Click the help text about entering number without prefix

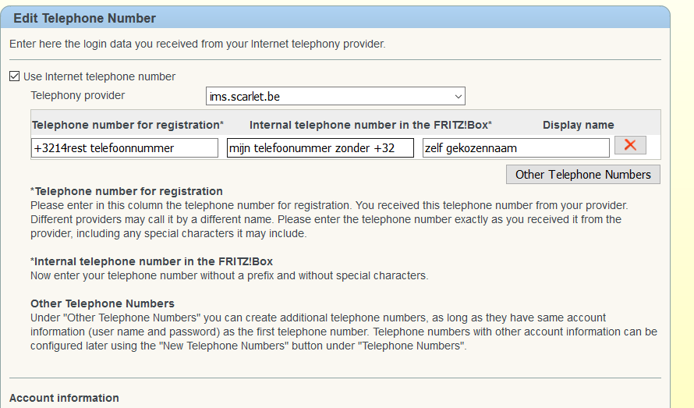(229, 275)
